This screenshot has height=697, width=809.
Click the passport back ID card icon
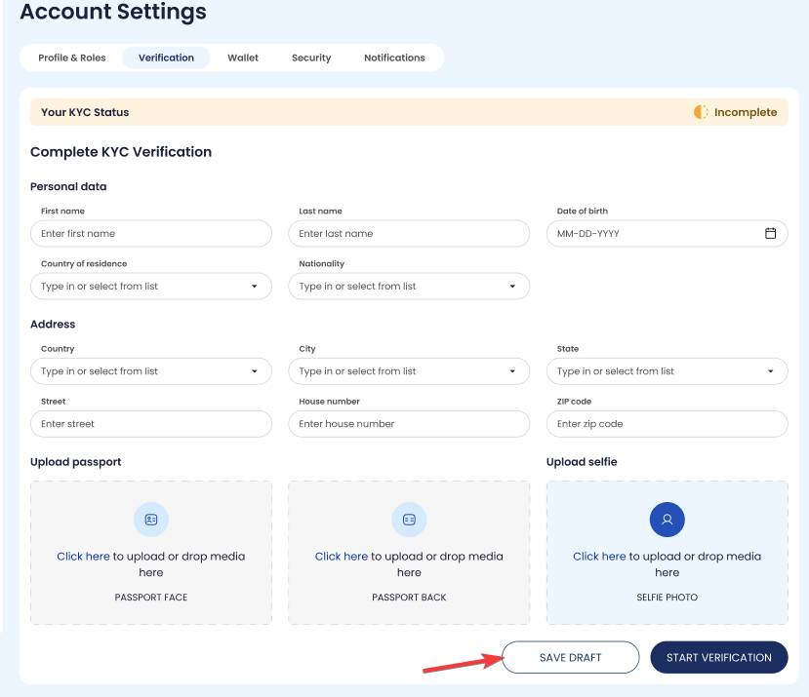(409, 520)
